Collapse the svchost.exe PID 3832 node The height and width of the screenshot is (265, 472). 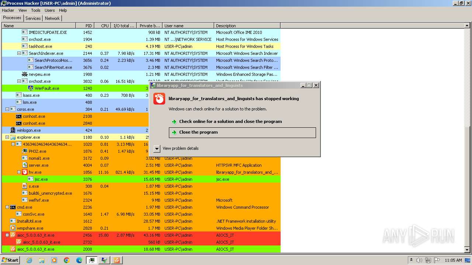point(19,81)
